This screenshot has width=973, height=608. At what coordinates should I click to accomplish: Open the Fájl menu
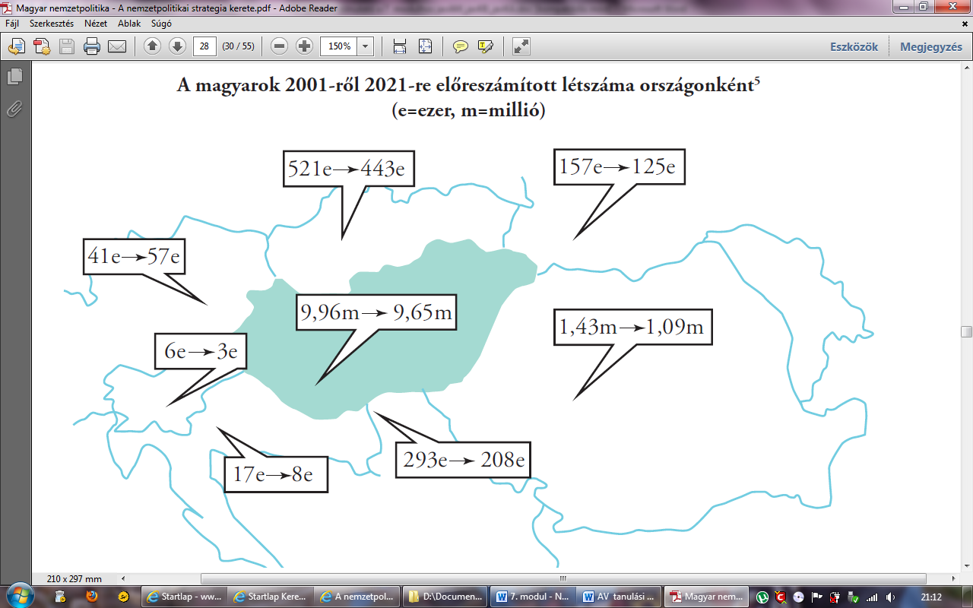pos(12,24)
